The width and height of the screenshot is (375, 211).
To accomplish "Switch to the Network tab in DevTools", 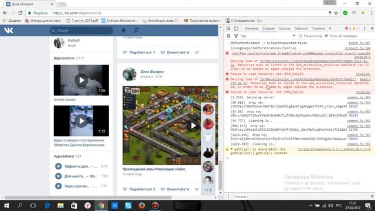I will pyautogui.click(x=301, y=29).
